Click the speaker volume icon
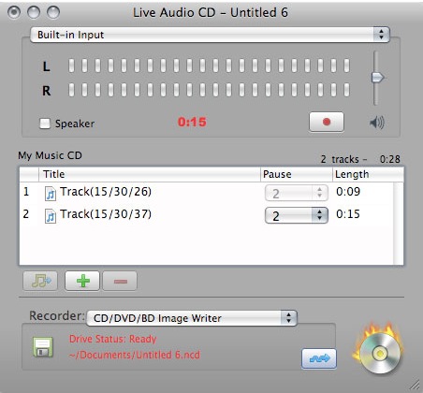The image size is (423, 393). coord(377,123)
